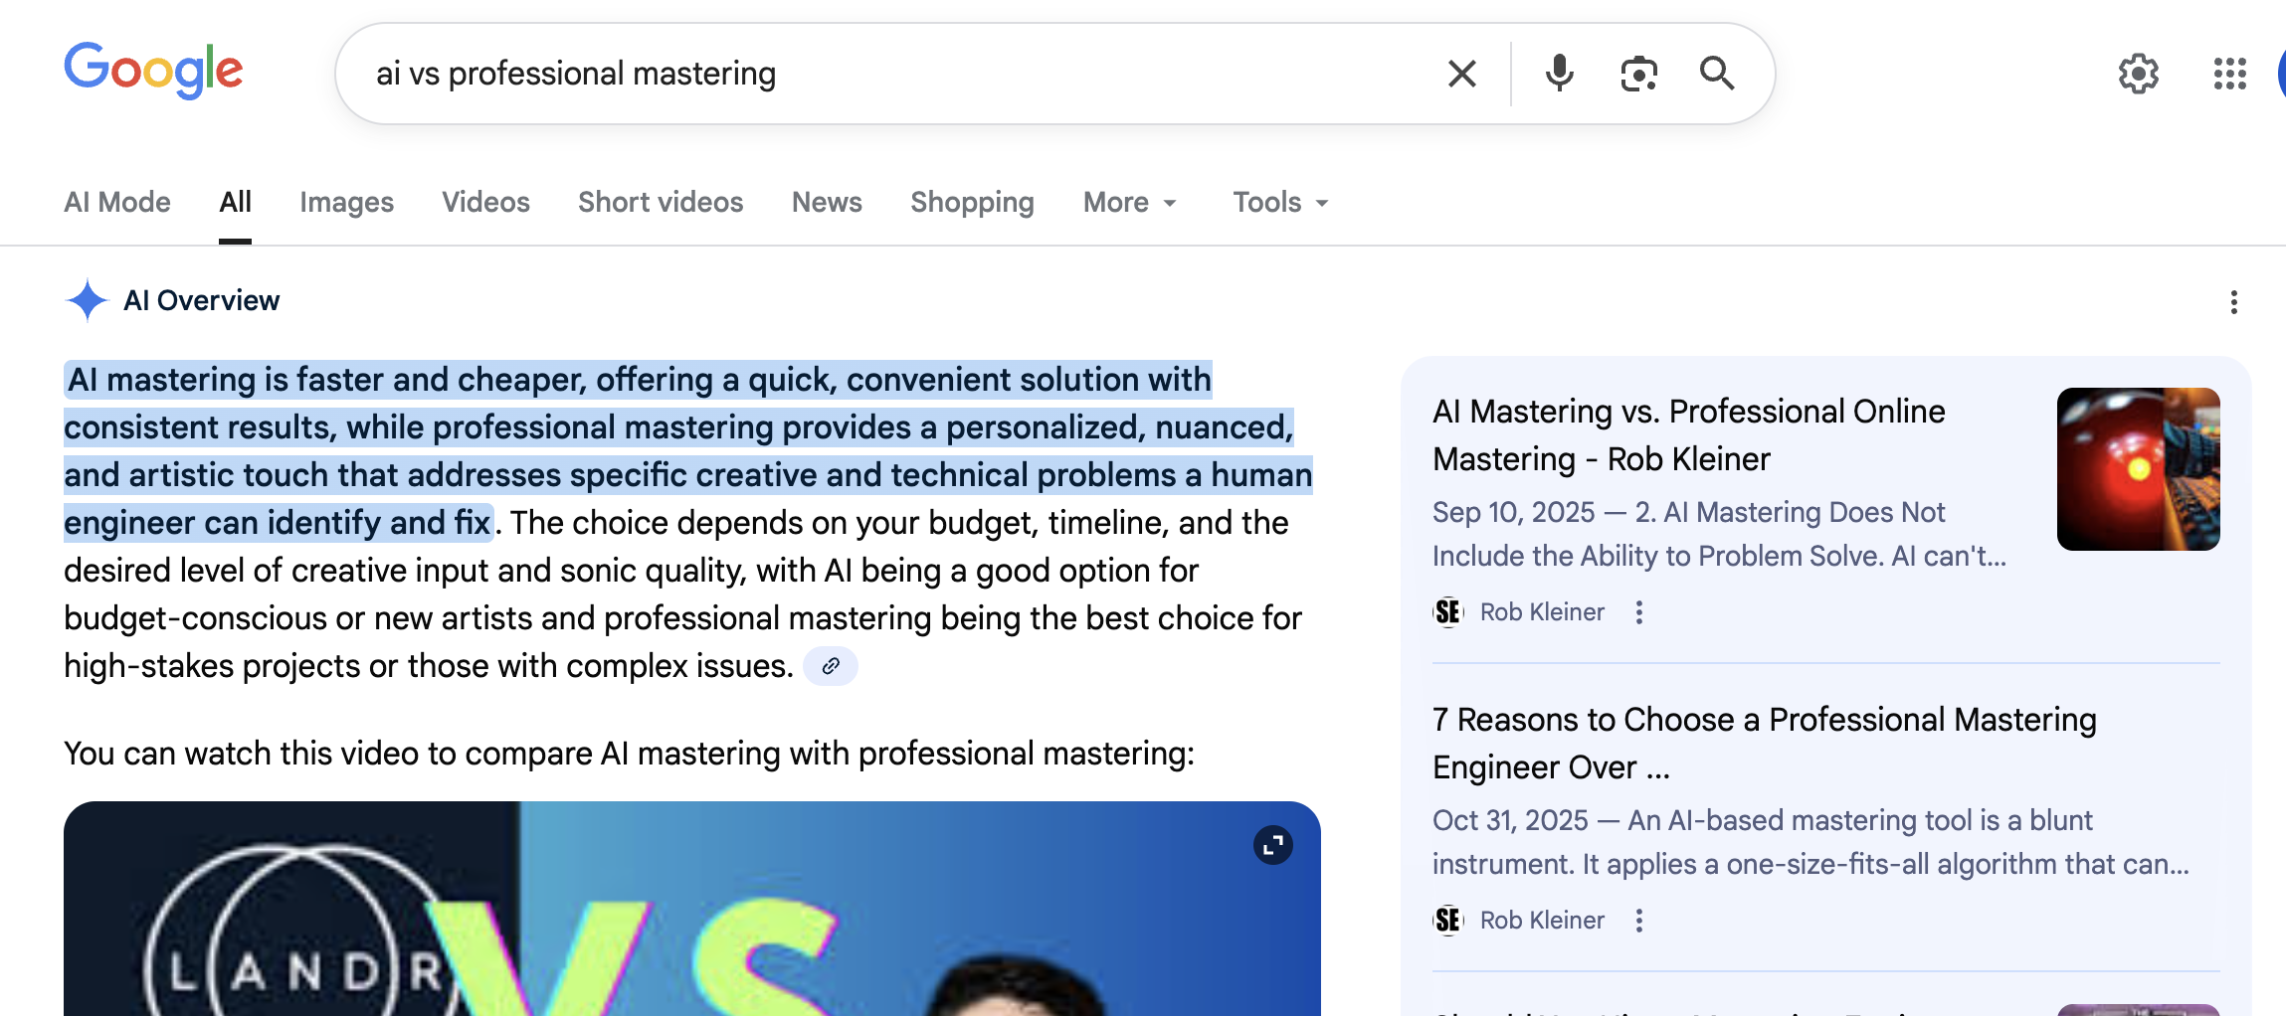Expand the Tools dropdown
The width and height of the screenshot is (2286, 1016).
(1281, 203)
